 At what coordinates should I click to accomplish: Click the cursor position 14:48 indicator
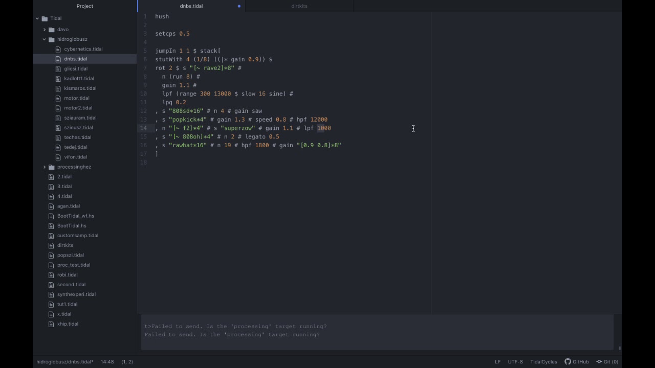pyautogui.click(x=107, y=362)
